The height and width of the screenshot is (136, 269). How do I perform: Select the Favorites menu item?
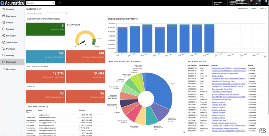tap(12, 9)
